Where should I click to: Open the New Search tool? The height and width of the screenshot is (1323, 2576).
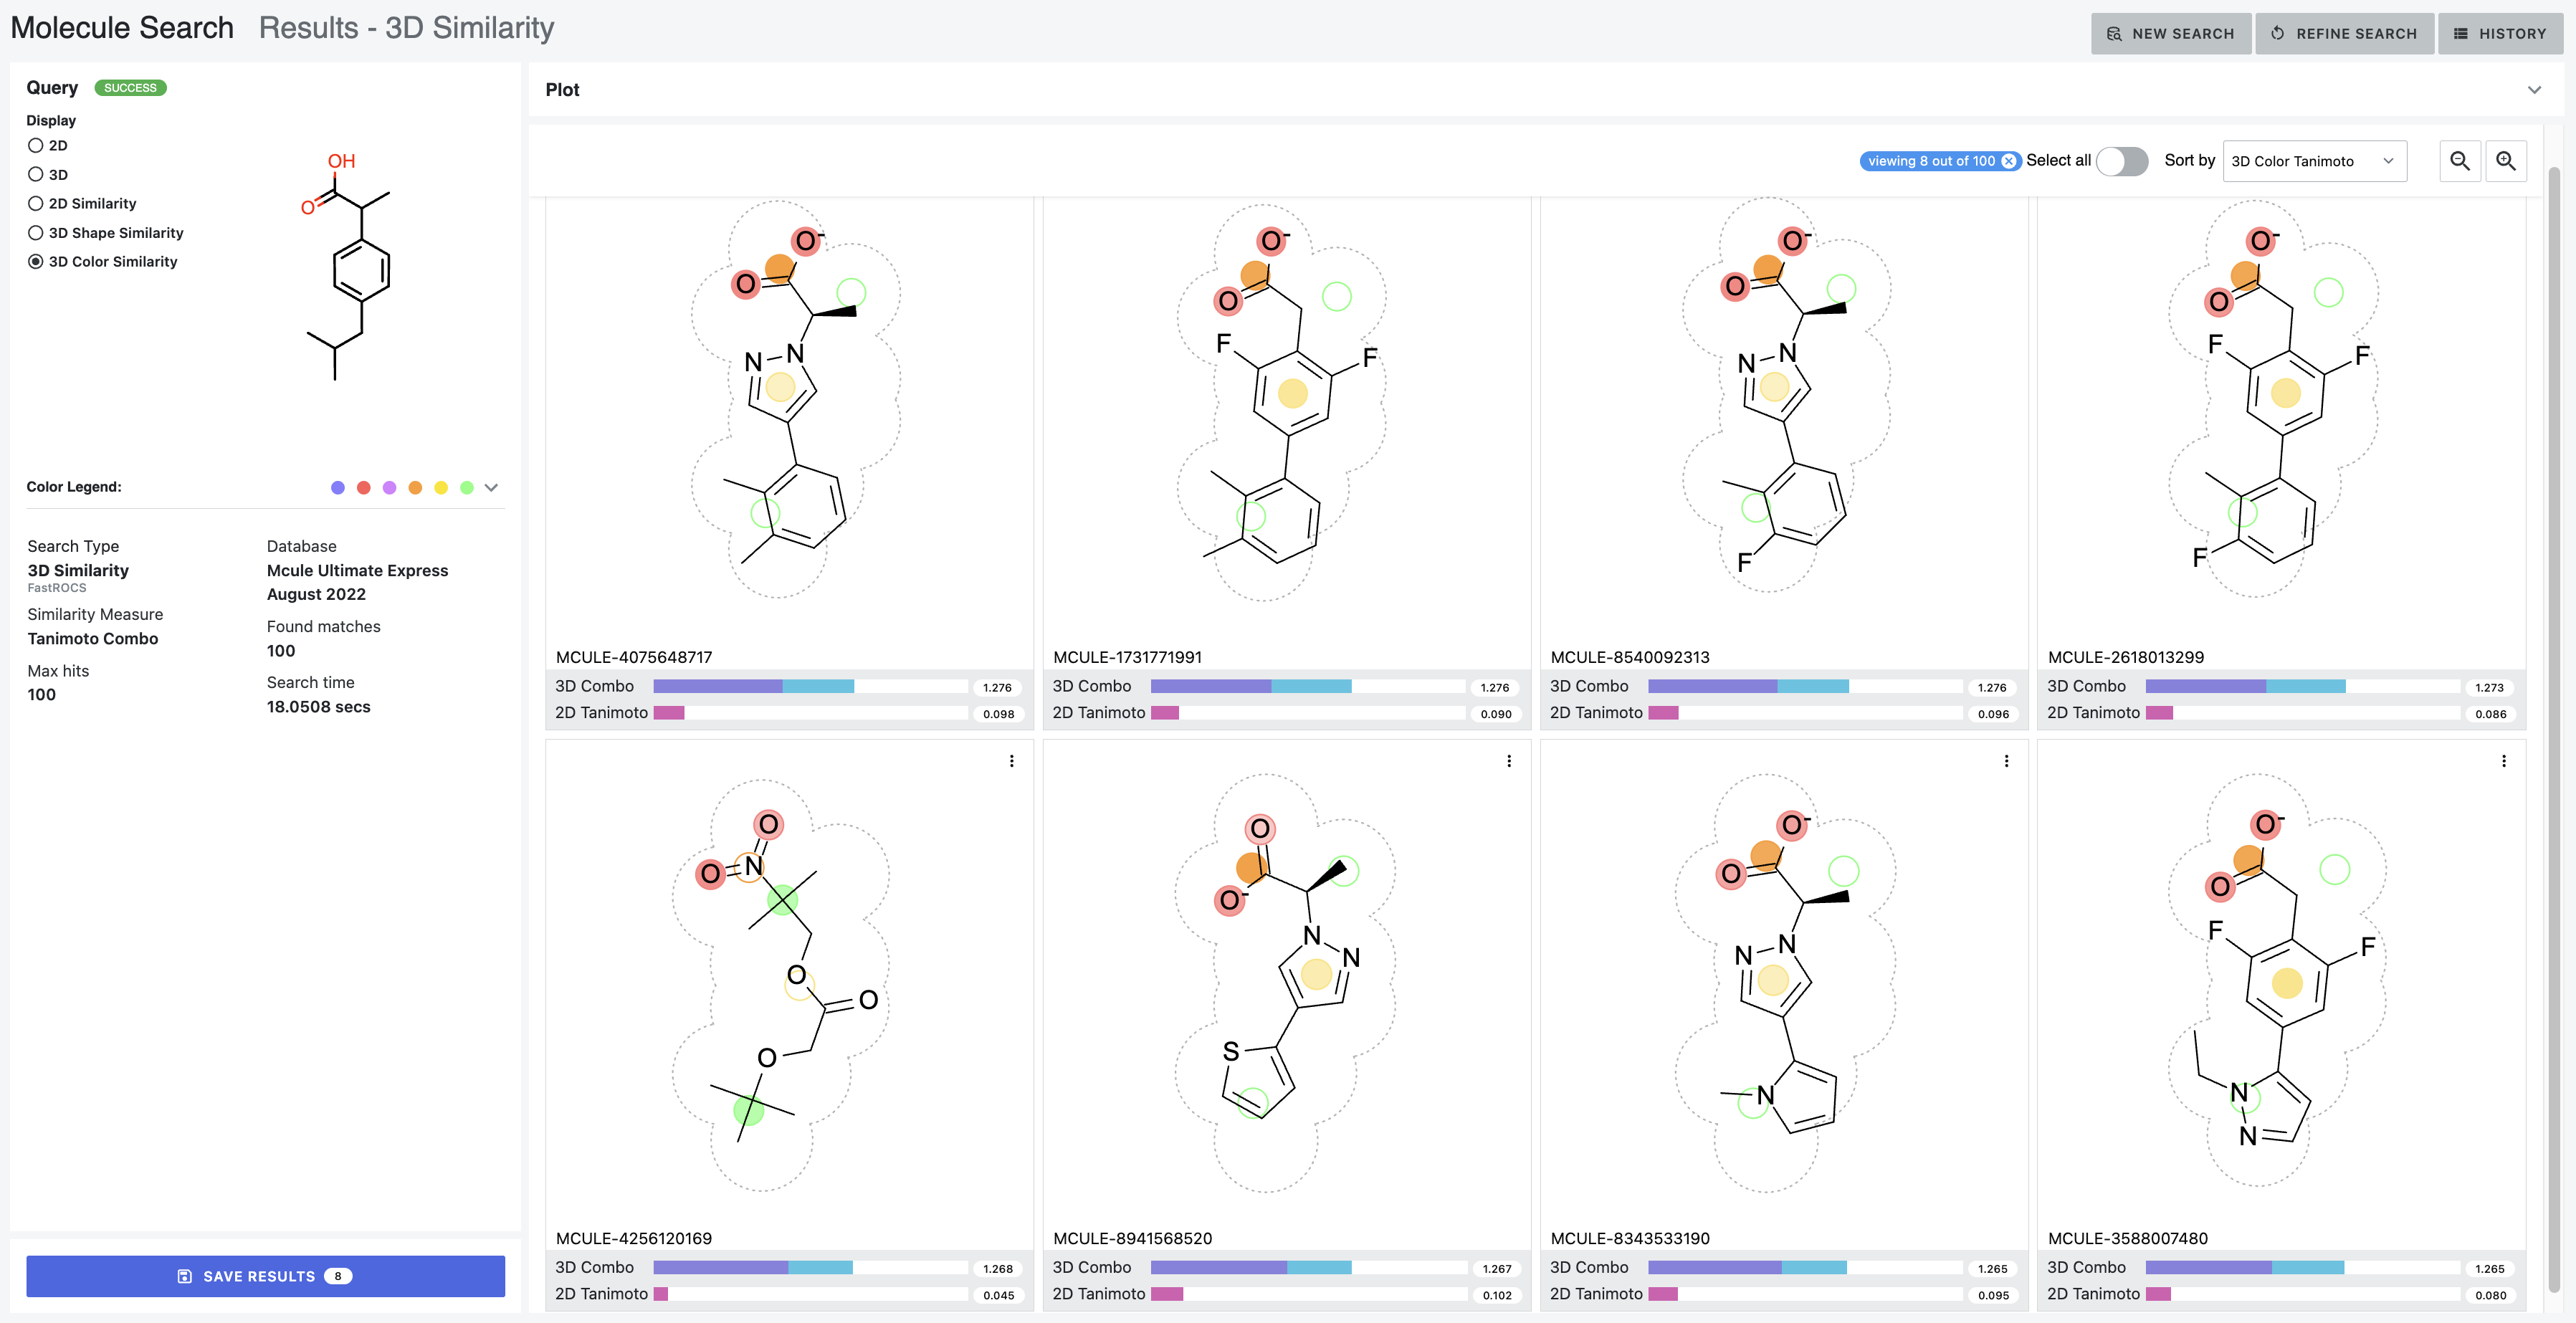pyautogui.click(x=2170, y=33)
